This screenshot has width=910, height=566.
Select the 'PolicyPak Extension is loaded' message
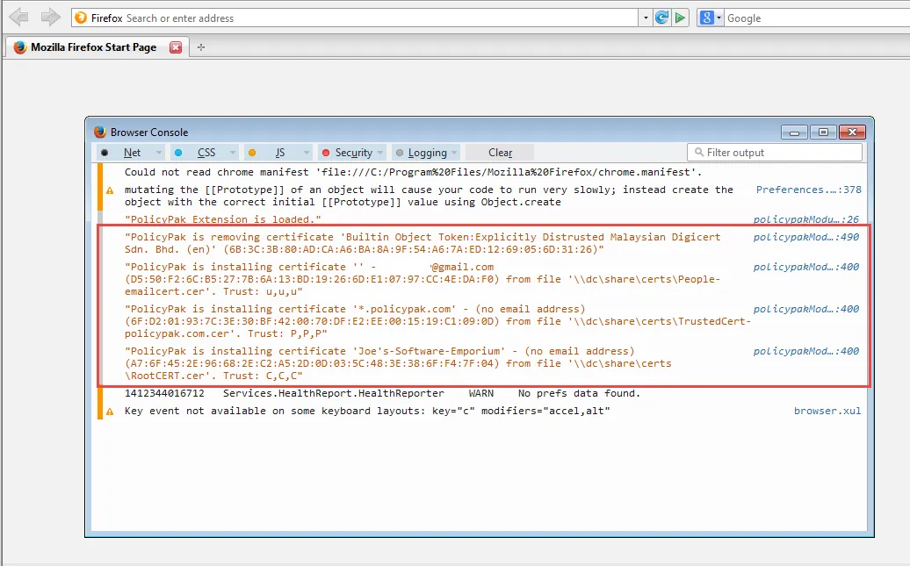pos(223,219)
